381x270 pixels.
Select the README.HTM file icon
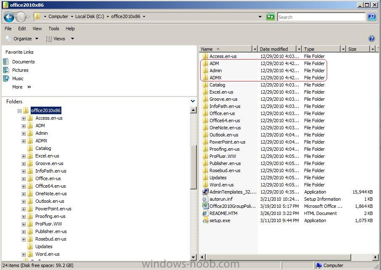click(205, 213)
